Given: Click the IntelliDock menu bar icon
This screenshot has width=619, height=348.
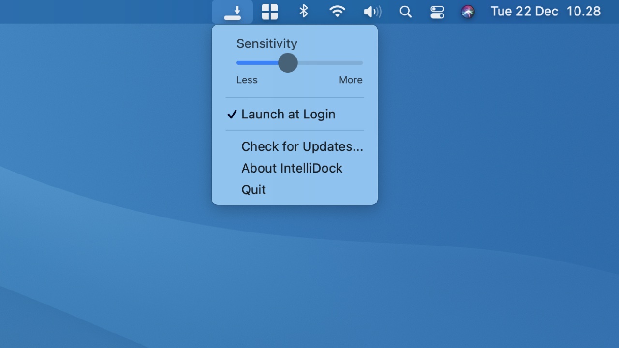Looking at the screenshot, I should tap(233, 11).
